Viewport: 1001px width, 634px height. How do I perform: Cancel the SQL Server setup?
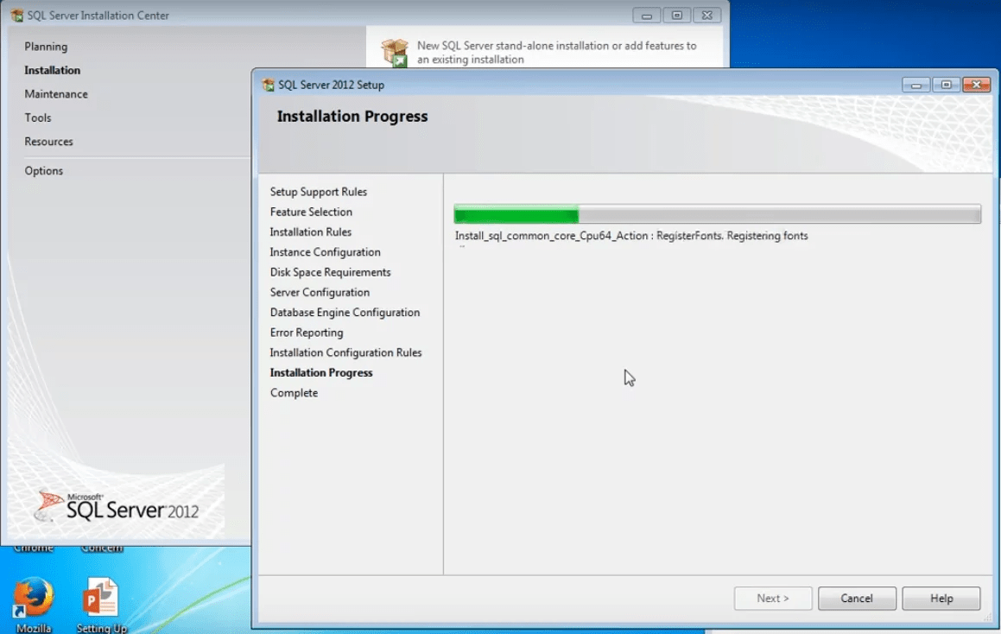pos(857,599)
